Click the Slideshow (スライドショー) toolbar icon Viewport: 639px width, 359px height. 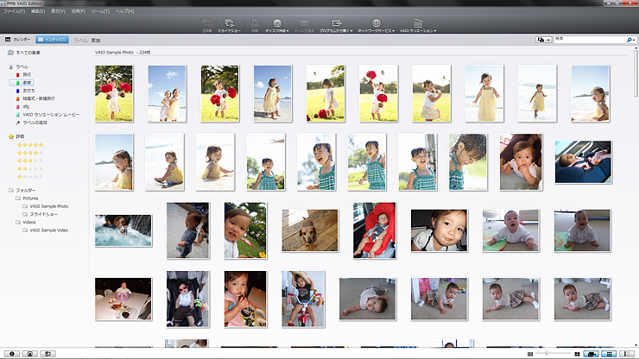(x=229, y=25)
